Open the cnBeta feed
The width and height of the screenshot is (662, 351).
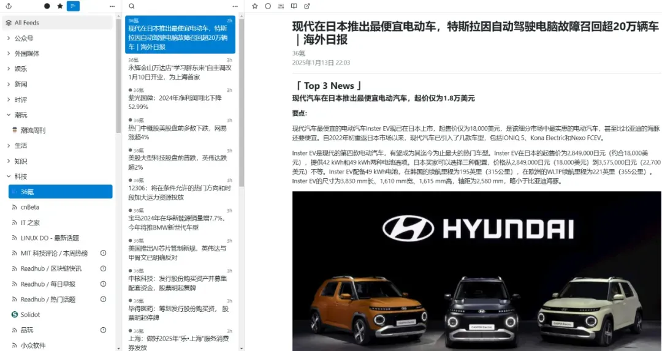coord(60,207)
